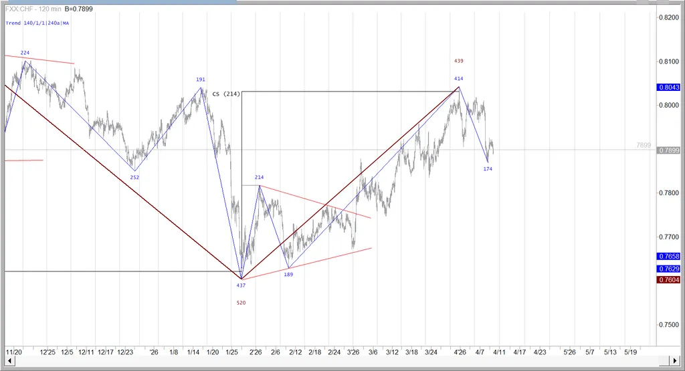
Task: Click the 174 swing label near latest price
Action: pyautogui.click(x=488, y=169)
